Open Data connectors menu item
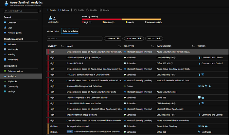 point(15,71)
